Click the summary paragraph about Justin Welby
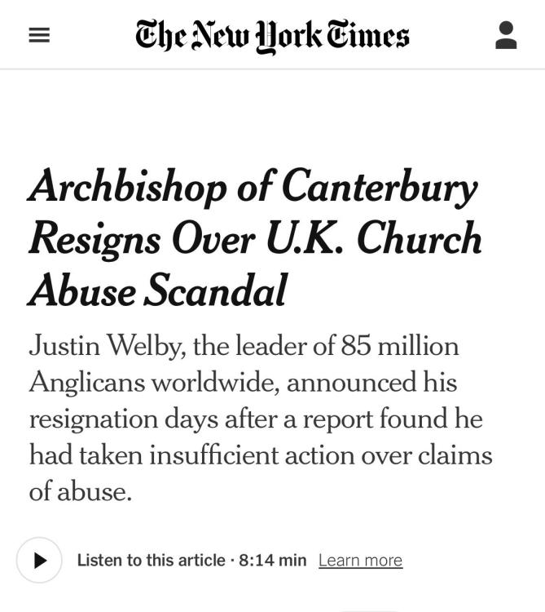The height and width of the screenshot is (612, 545). [261, 419]
